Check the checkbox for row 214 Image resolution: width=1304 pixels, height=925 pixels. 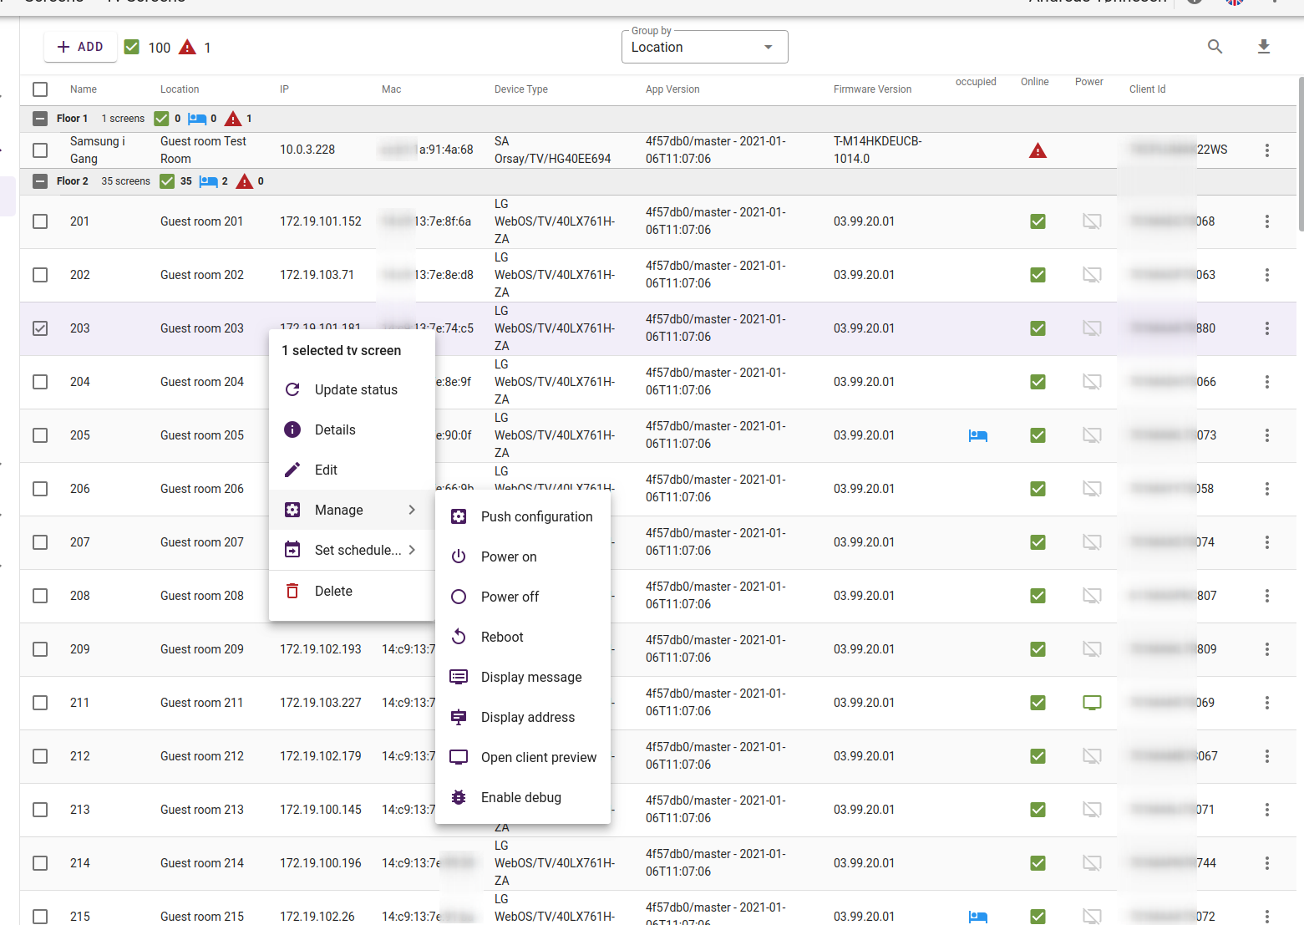[40, 863]
